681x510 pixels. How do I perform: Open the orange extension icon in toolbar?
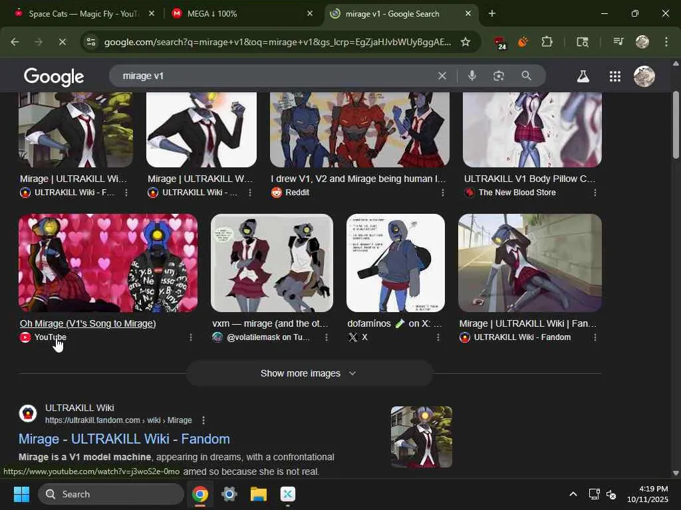523,42
